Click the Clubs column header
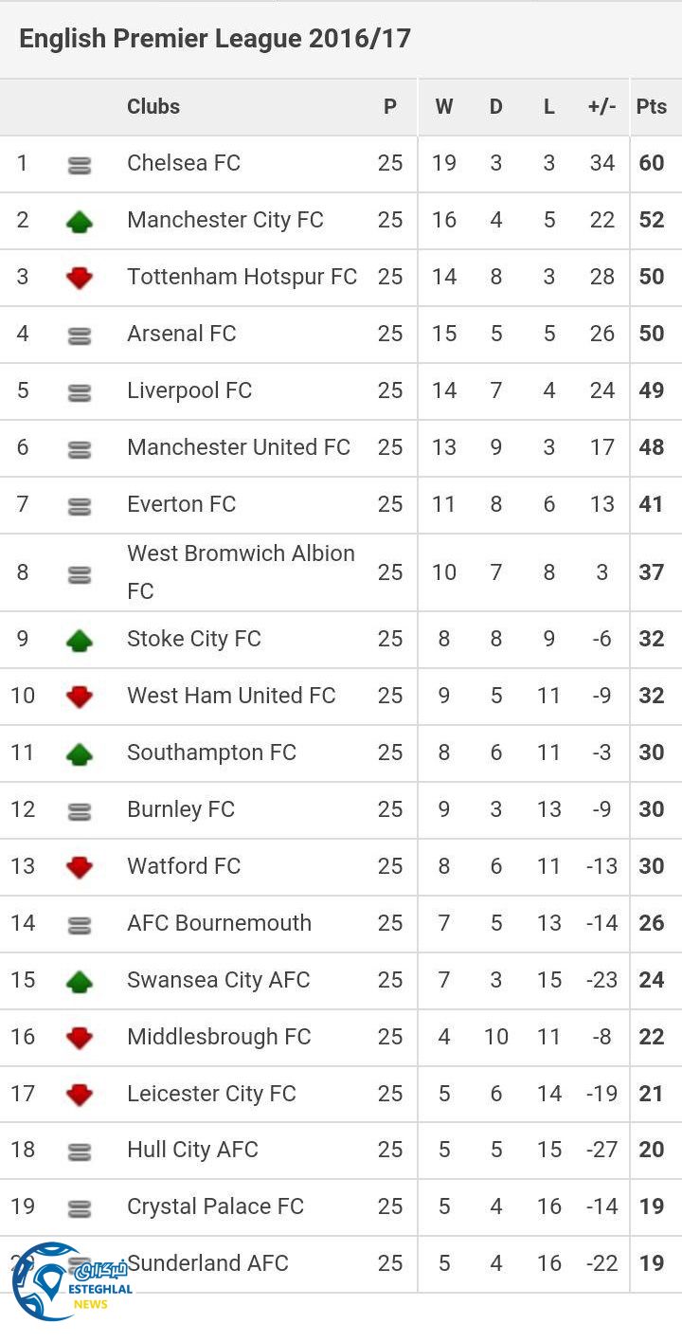The image size is (682, 1342). tap(153, 106)
